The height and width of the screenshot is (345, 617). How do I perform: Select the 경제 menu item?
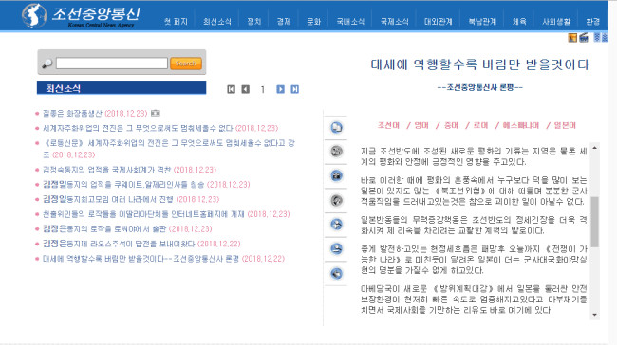click(284, 22)
